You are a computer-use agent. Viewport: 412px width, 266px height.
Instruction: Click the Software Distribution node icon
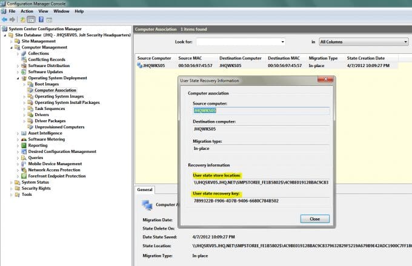(24, 66)
